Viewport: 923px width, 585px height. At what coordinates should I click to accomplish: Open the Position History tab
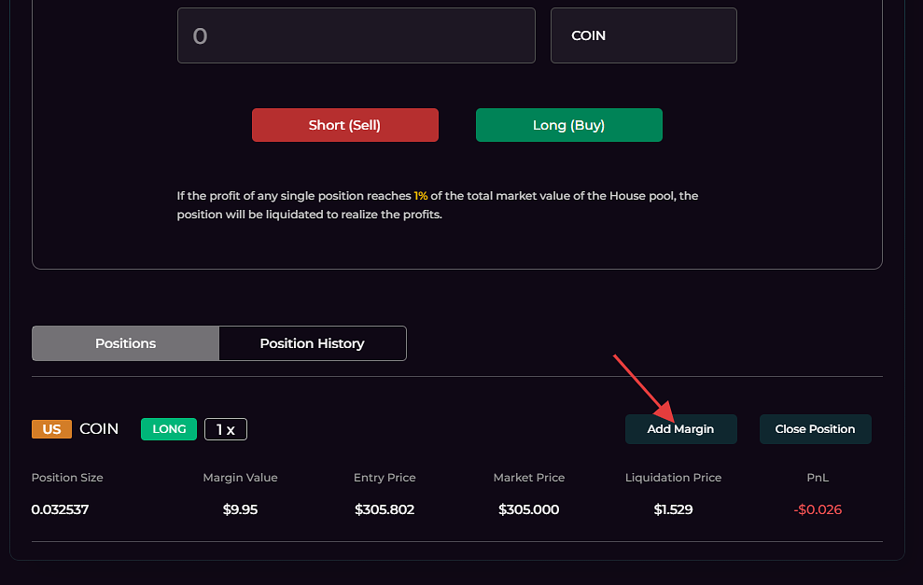pos(312,343)
